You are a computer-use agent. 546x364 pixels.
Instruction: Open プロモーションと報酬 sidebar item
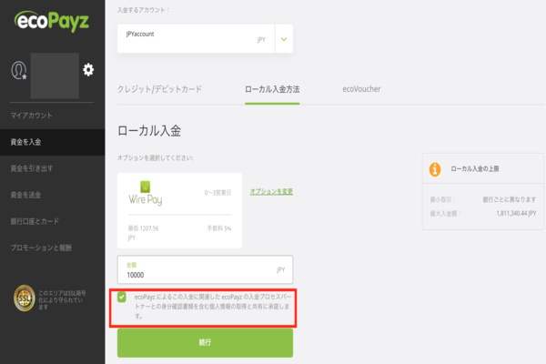point(41,248)
